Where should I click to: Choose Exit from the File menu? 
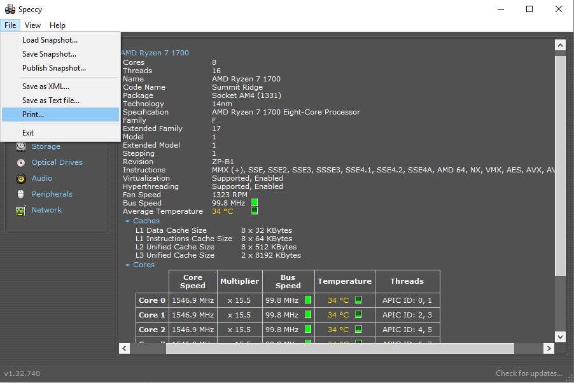tap(28, 132)
